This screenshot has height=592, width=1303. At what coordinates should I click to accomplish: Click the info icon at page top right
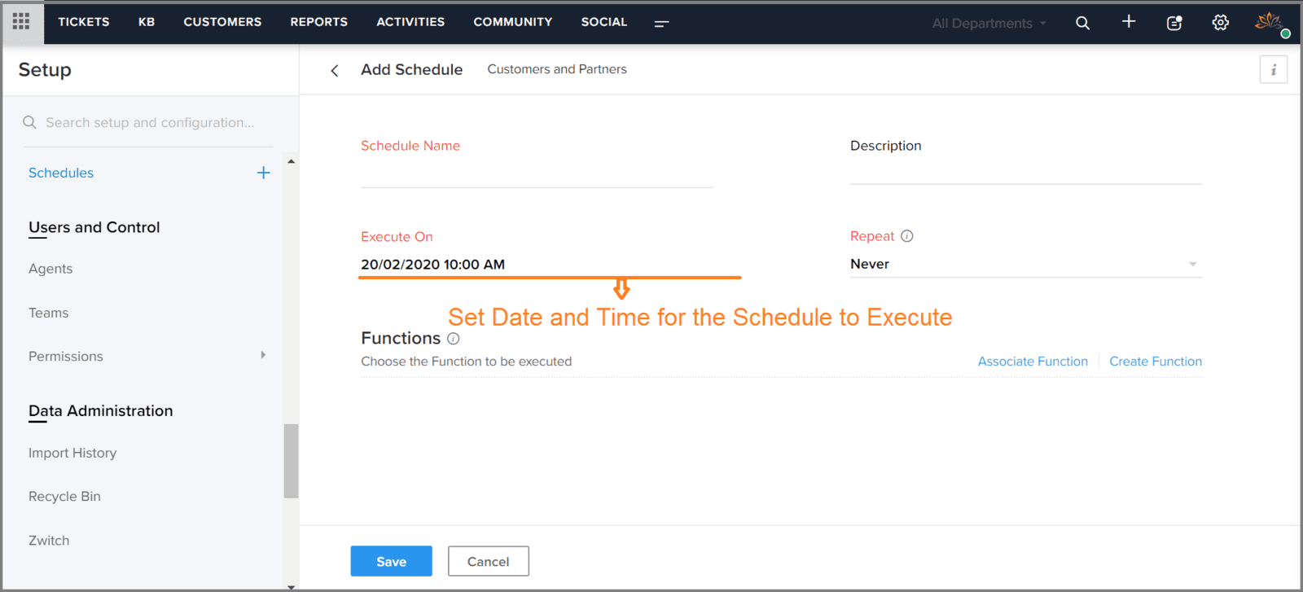1274,70
